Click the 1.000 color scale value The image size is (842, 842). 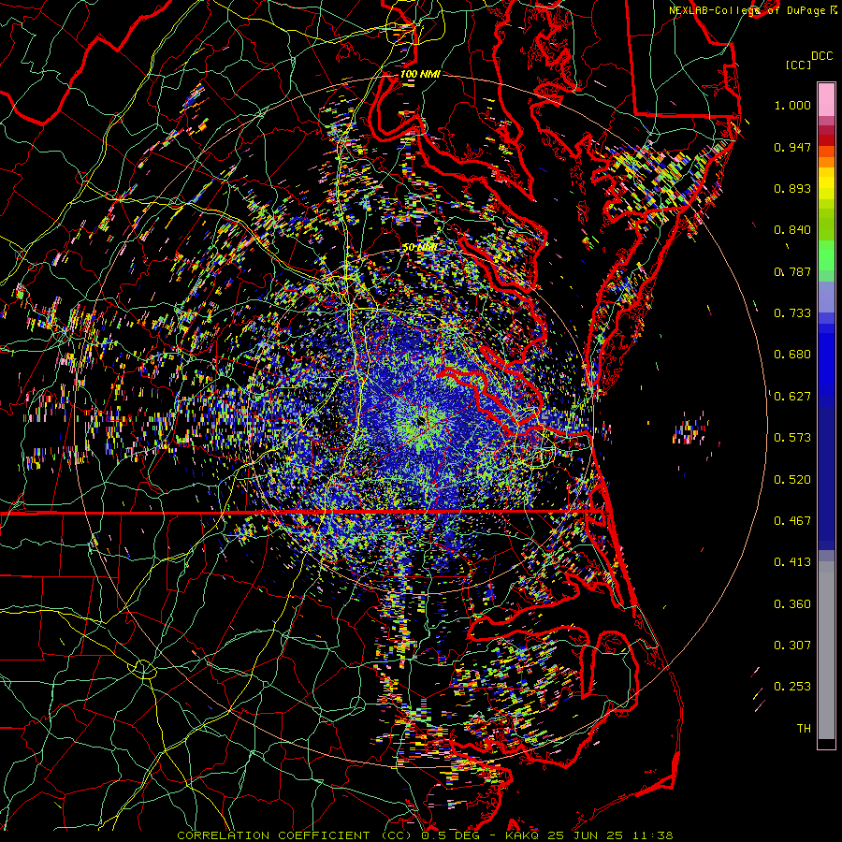(x=792, y=105)
